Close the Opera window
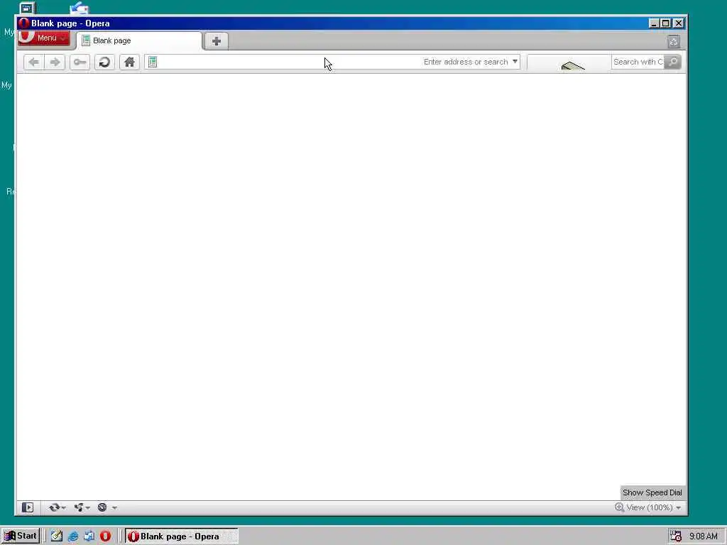This screenshot has height=545, width=727. (679, 23)
